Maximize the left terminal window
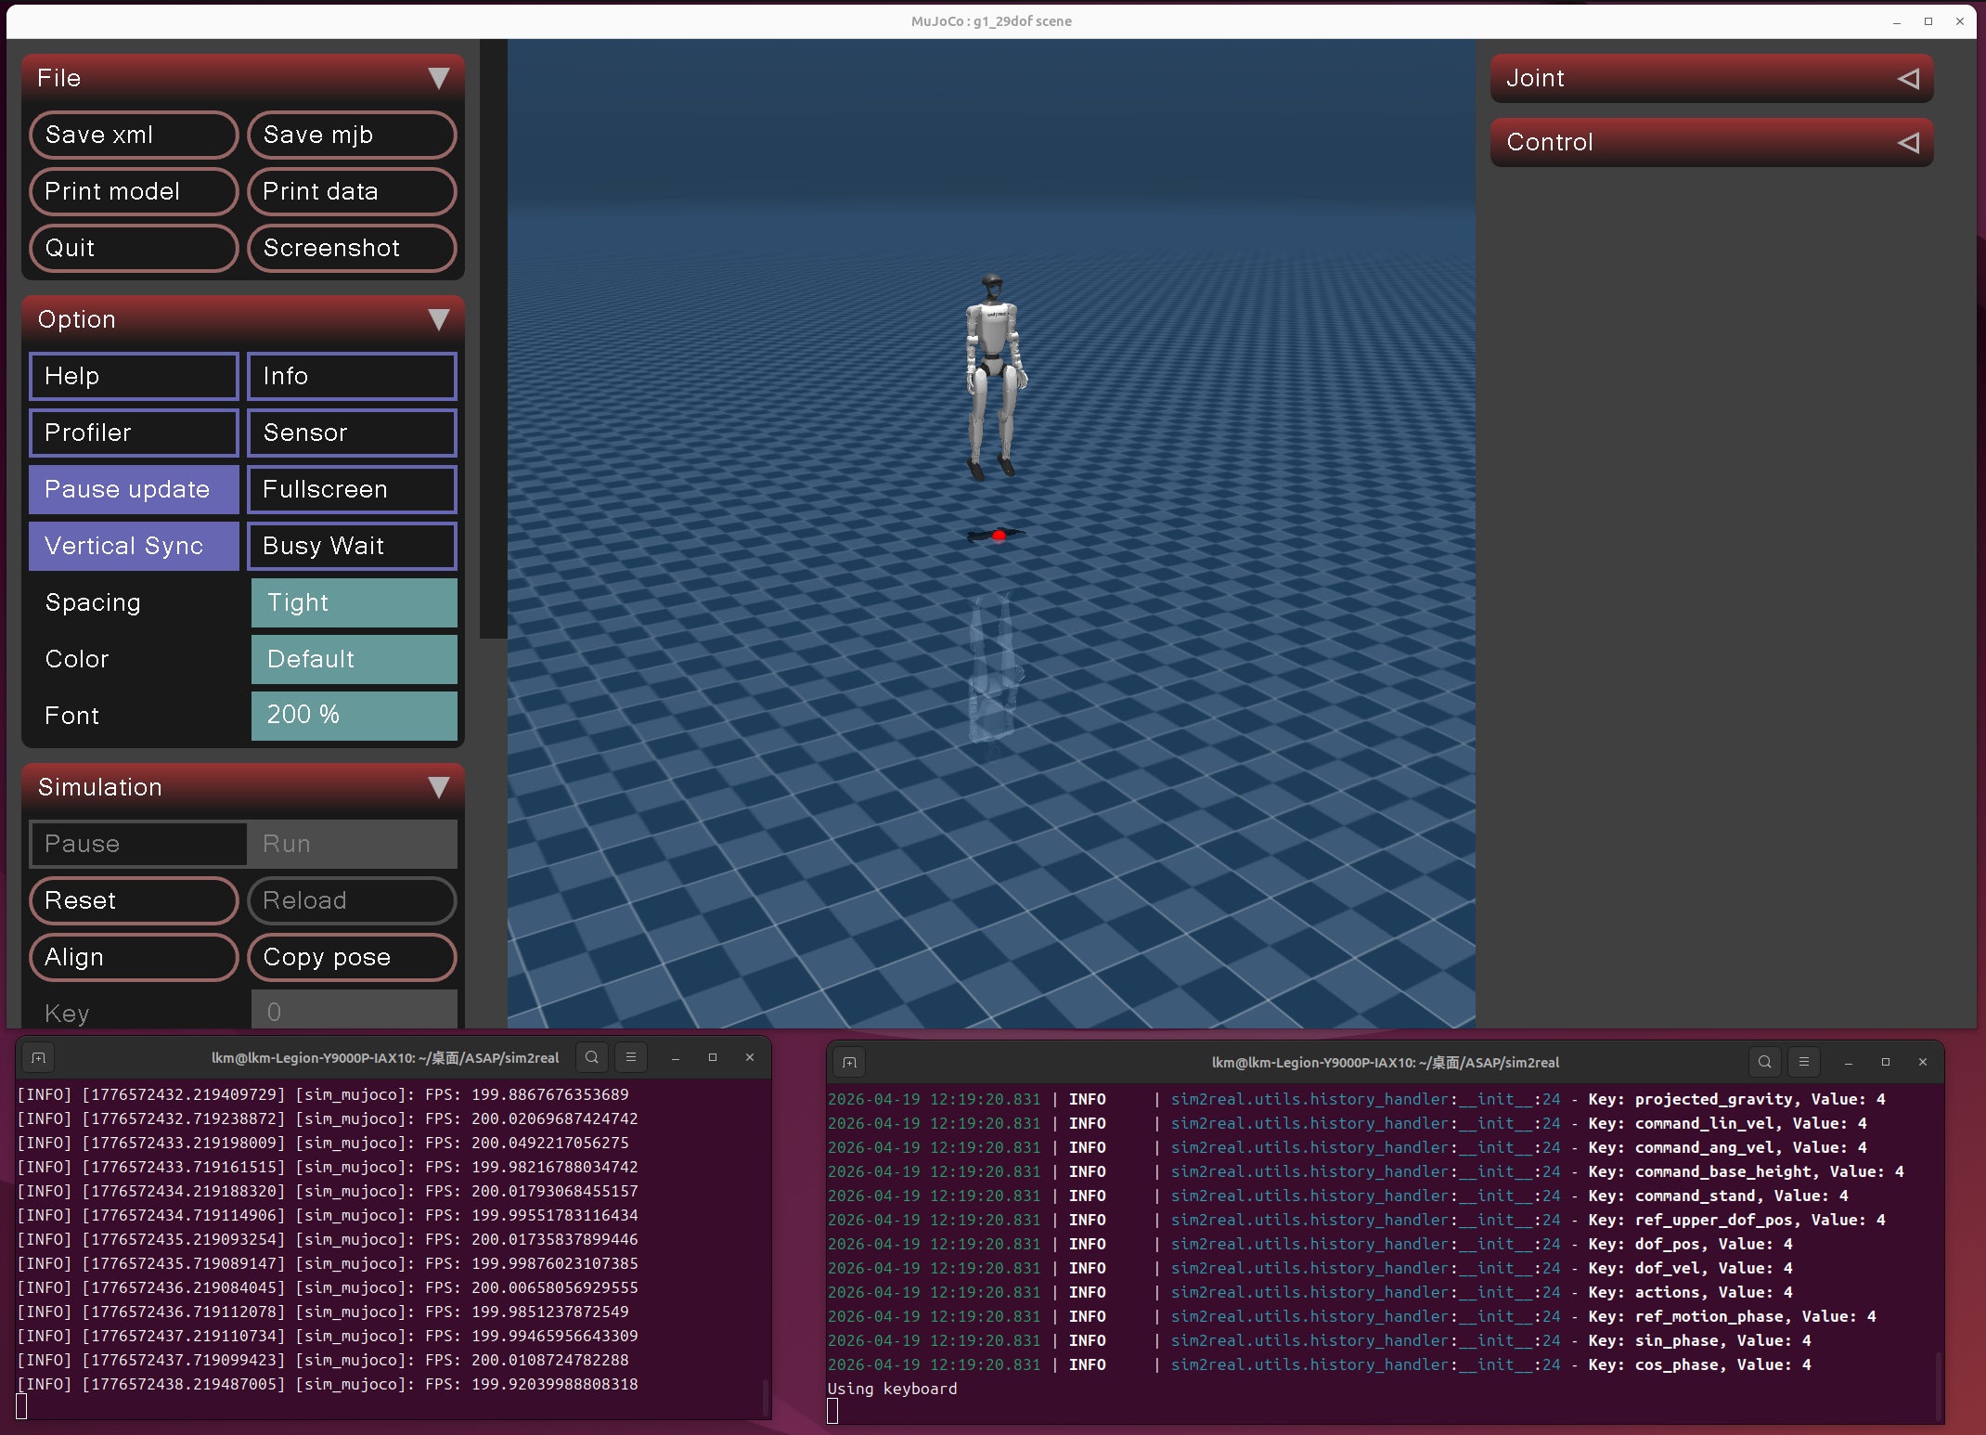This screenshot has height=1435, width=1986. coord(713,1057)
